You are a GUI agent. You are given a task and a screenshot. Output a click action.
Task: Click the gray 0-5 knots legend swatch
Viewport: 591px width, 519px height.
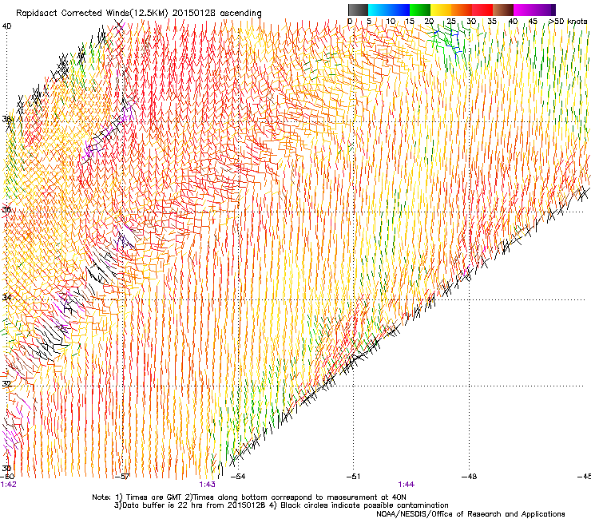click(358, 10)
